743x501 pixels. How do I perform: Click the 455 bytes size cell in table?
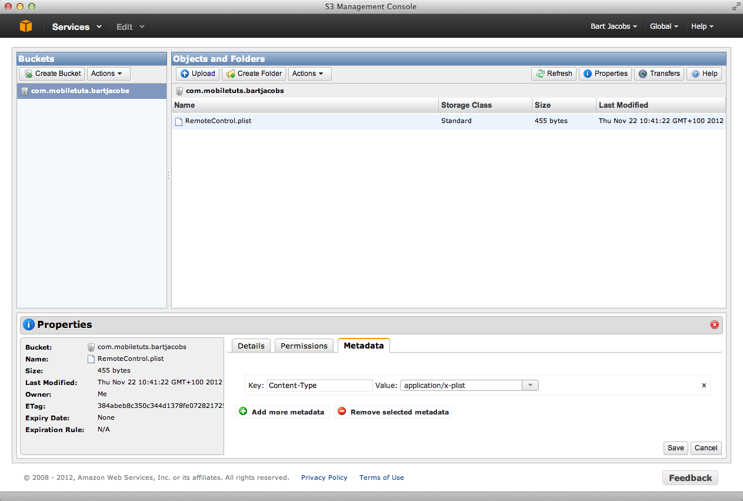(551, 121)
